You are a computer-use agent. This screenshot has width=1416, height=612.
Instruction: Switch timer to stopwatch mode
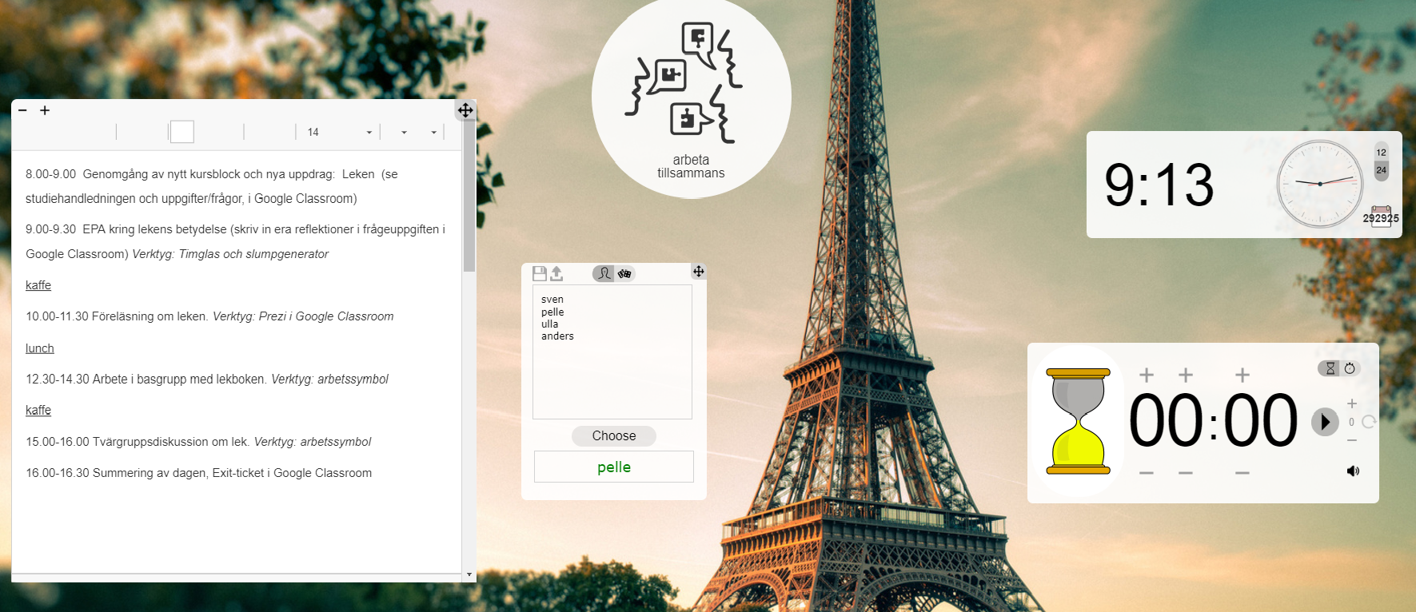(1350, 368)
